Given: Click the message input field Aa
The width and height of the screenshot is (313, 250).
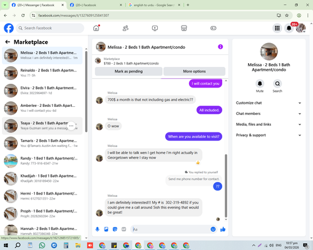Looking at the screenshot, I should [171, 229].
